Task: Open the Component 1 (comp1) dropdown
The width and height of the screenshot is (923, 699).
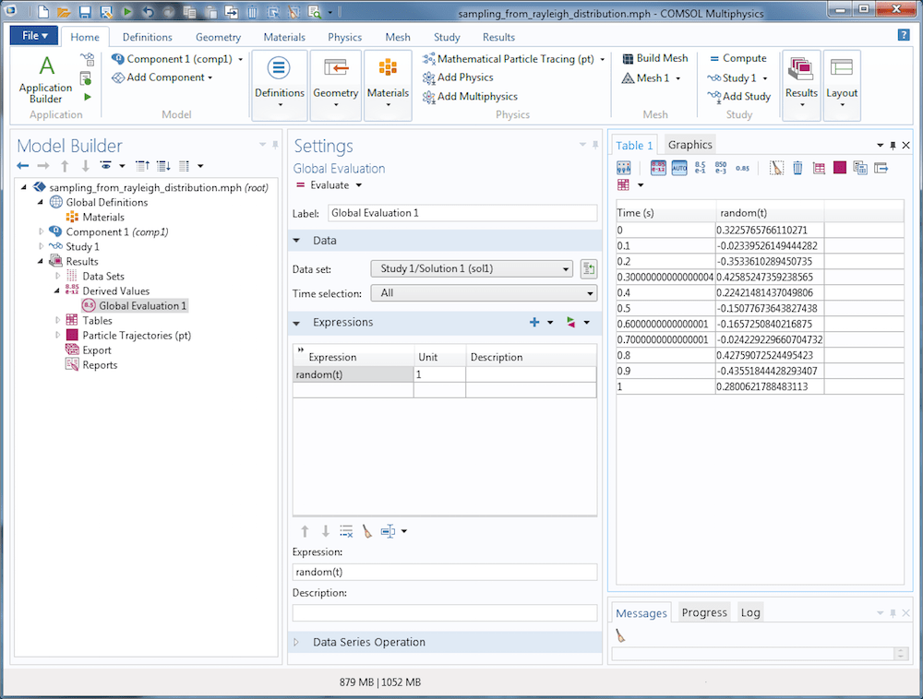Action: (x=240, y=59)
